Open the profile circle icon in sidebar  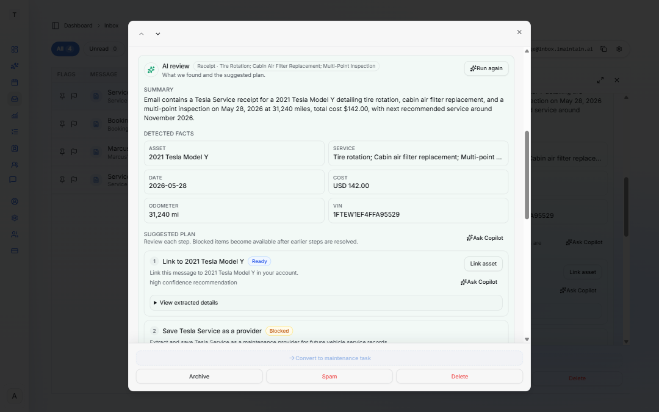pyautogui.click(x=15, y=201)
